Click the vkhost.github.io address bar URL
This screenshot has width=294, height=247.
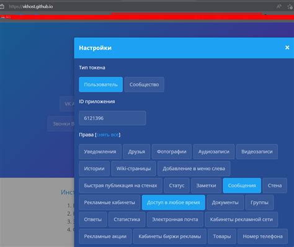click(x=31, y=7)
